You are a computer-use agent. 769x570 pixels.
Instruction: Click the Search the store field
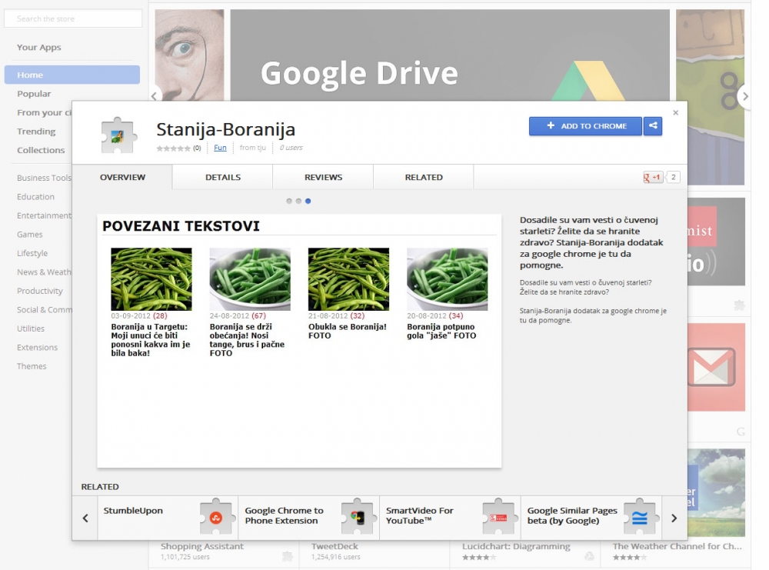point(73,18)
